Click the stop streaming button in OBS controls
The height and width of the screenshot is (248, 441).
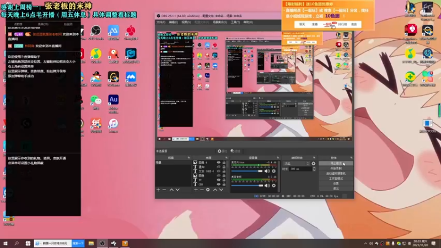coord(336,163)
